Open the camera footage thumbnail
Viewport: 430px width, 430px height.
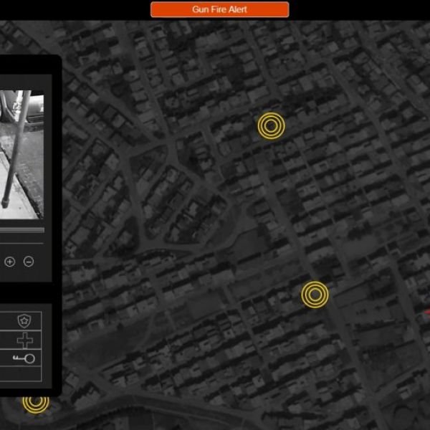click(21, 154)
